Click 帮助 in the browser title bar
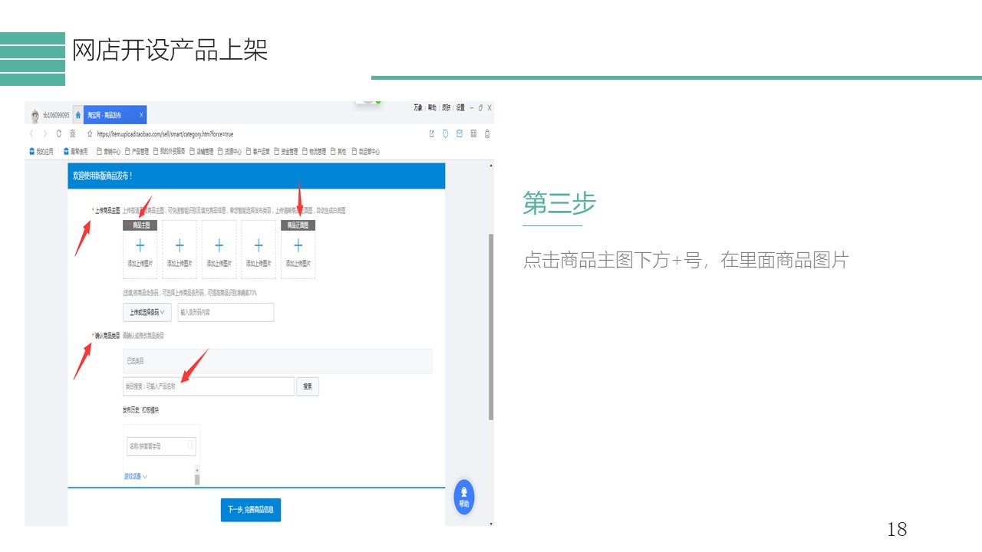This screenshot has width=982, height=552. tap(432, 108)
